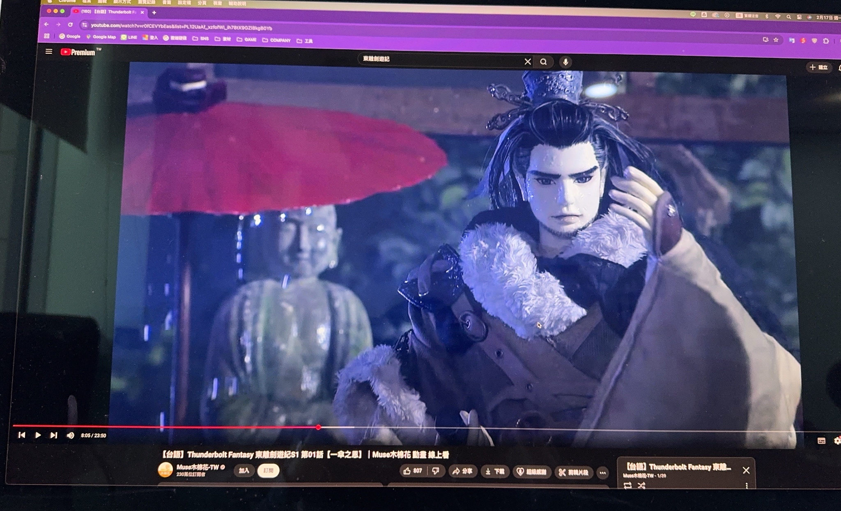
Task: Expand the GAME bookmark folder
Action: (246, 39)
